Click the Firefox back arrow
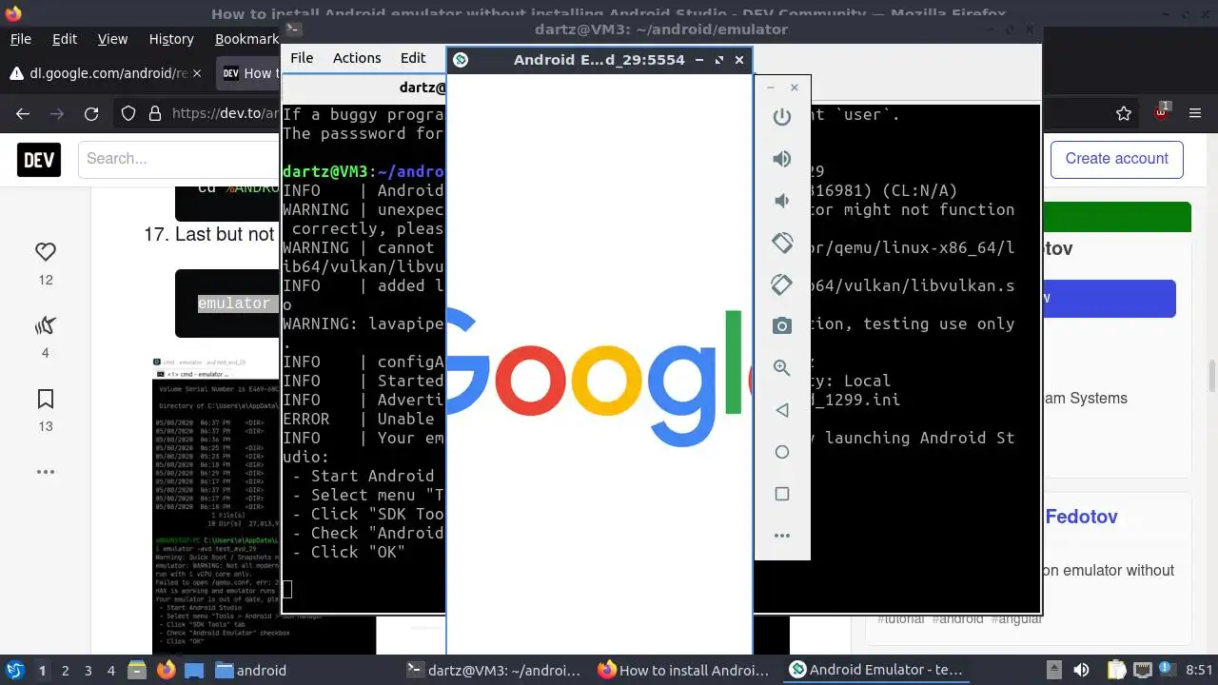This screenshot has height=685, width=1218. tap(23, 114)
